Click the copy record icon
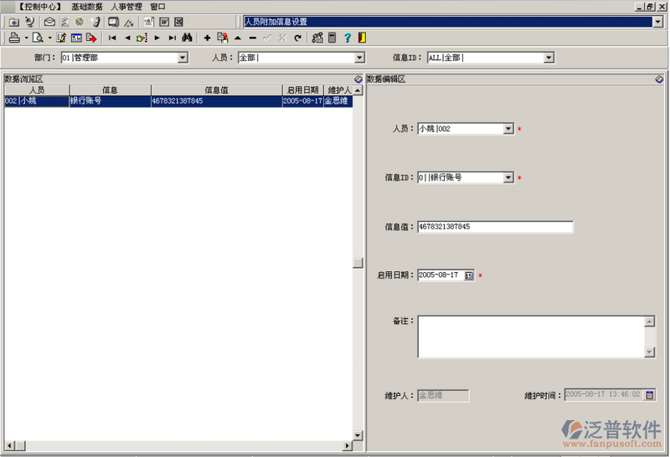Viewport: 670px width, 457px height. 223,38
